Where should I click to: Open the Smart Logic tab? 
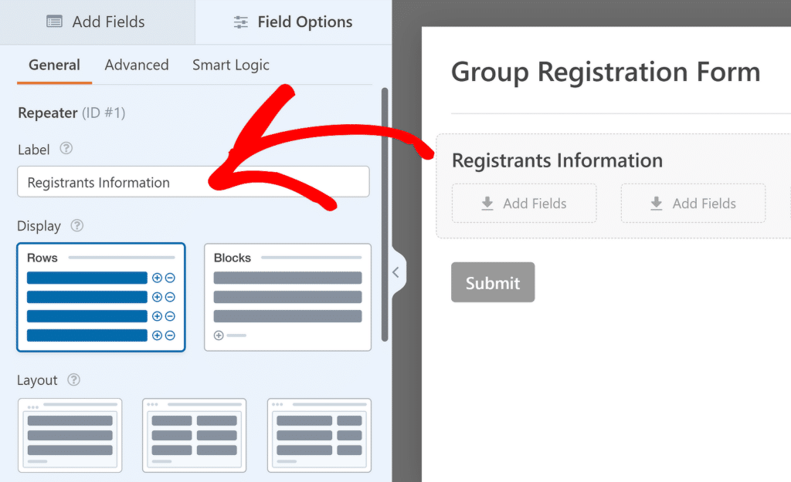pos(231,66)
